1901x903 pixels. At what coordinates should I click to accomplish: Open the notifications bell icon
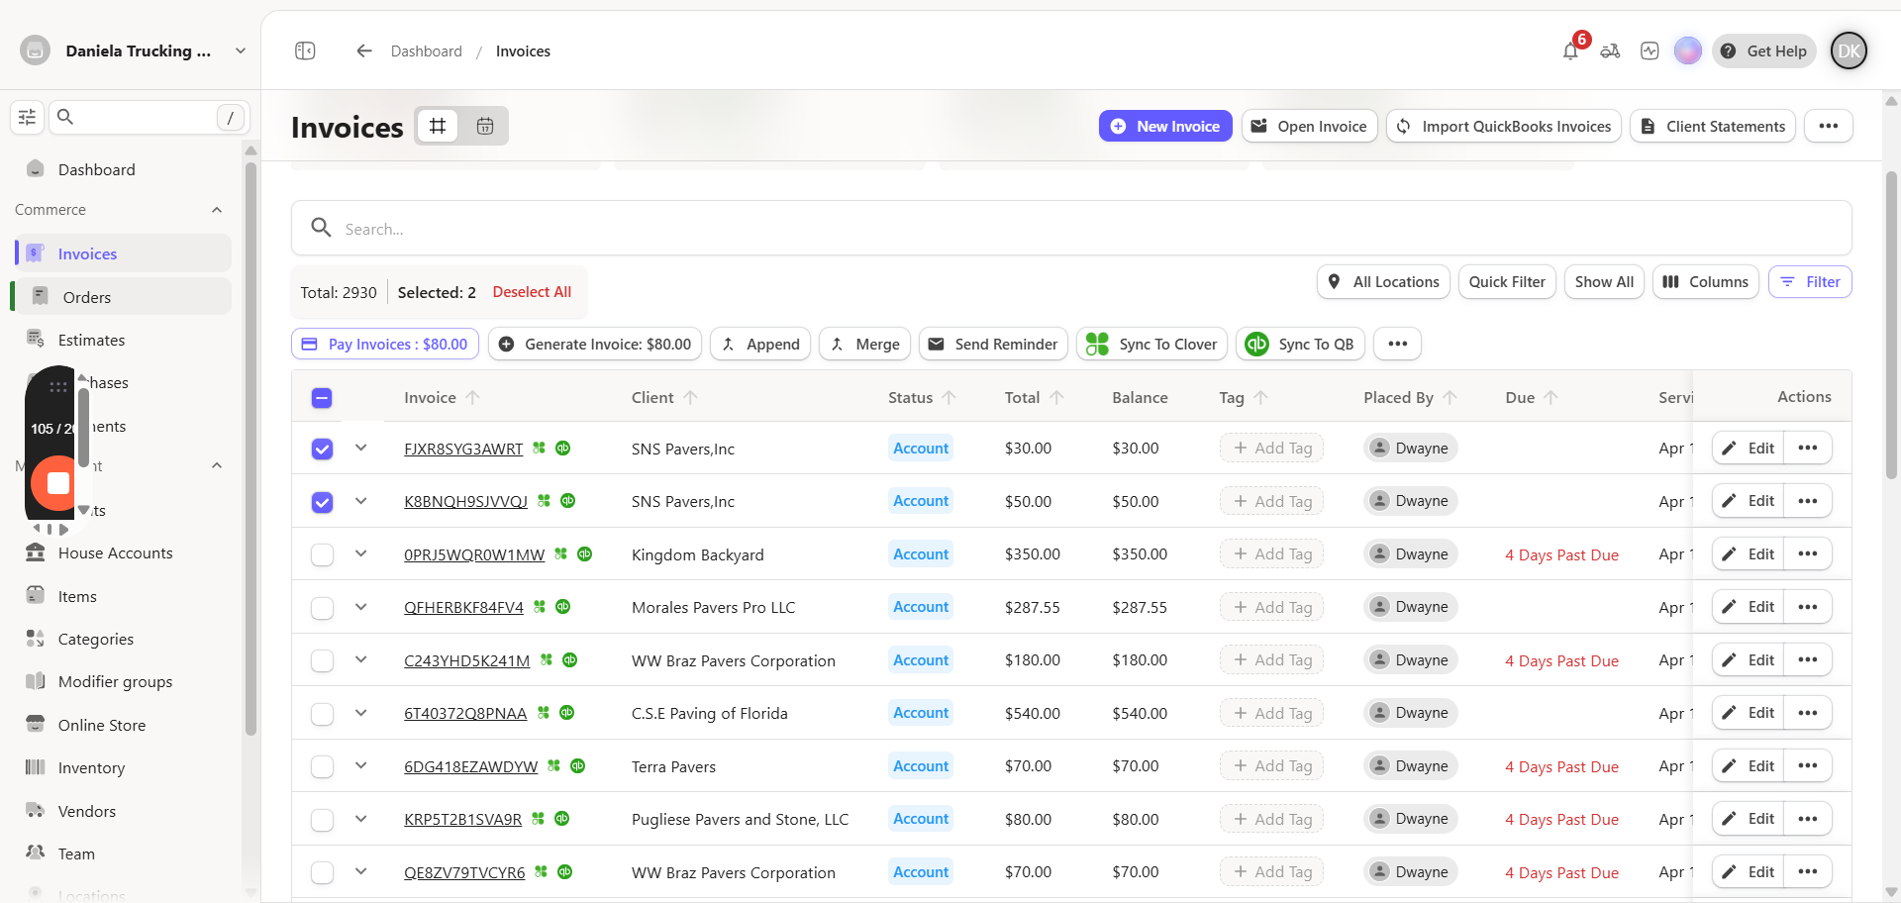(1570, 51)
